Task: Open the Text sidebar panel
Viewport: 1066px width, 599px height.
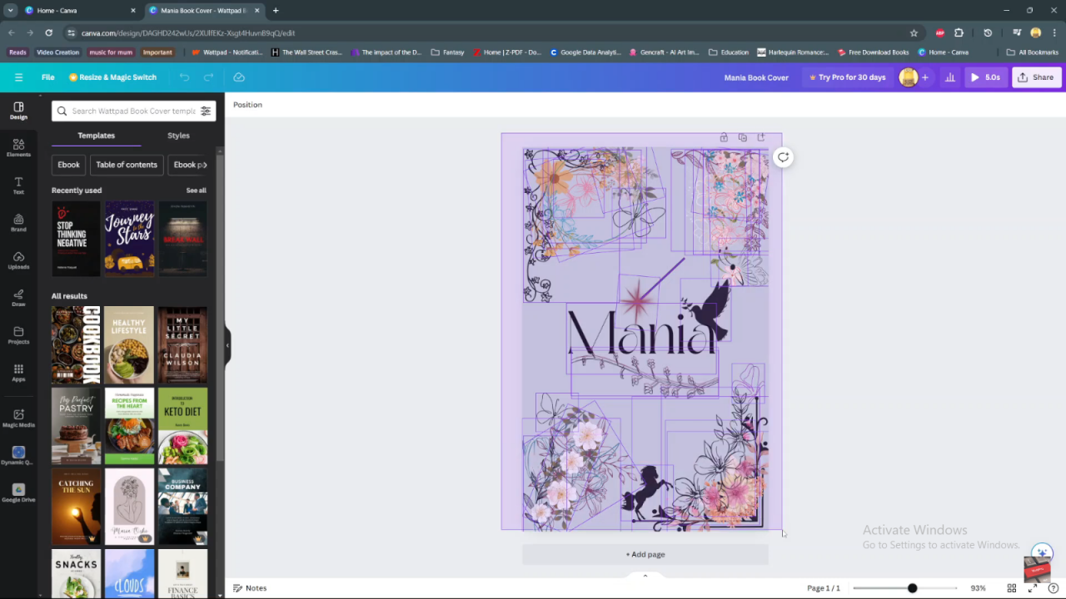Action: pos(18,186)
